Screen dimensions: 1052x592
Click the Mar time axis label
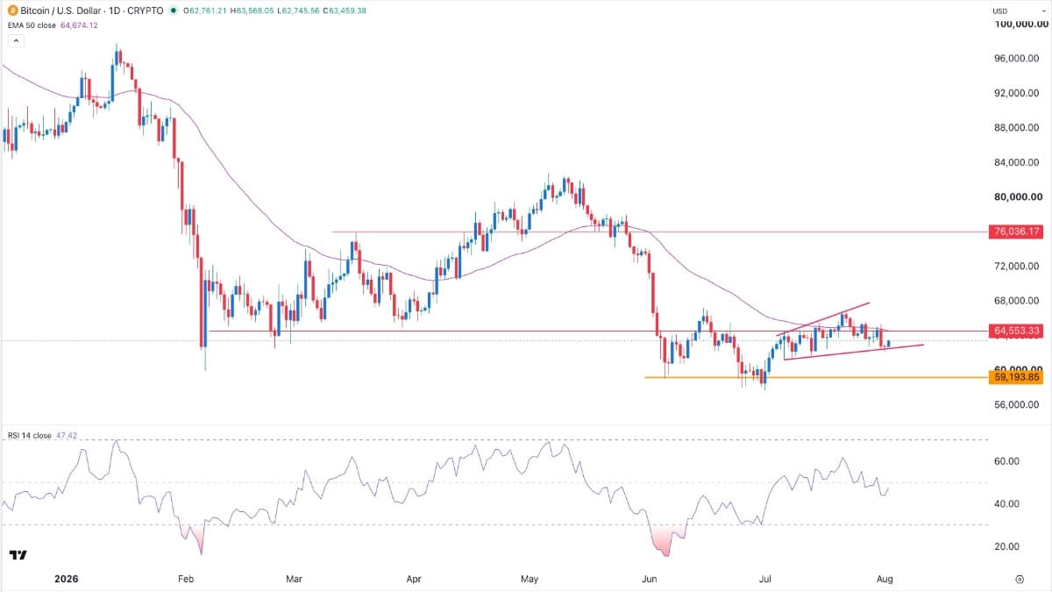(x=294, y=579)
